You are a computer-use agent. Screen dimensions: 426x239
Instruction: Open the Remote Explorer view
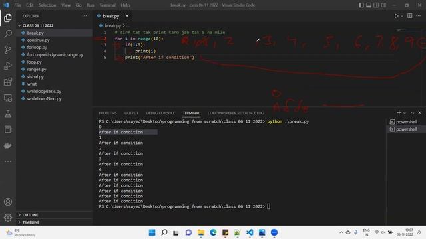pos(8,98)
